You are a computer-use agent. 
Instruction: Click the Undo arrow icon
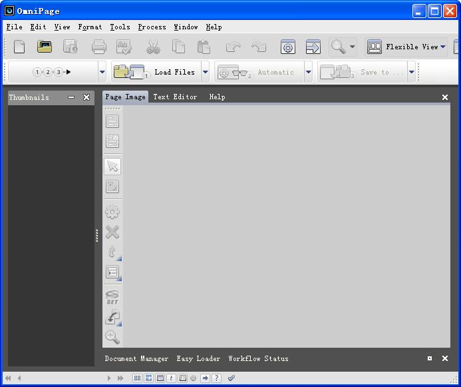(x=233, y=47)
